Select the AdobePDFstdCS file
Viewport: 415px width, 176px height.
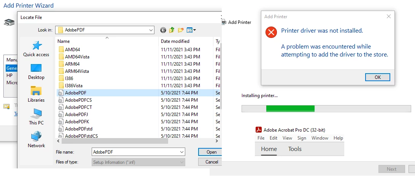tap(78, 136)
